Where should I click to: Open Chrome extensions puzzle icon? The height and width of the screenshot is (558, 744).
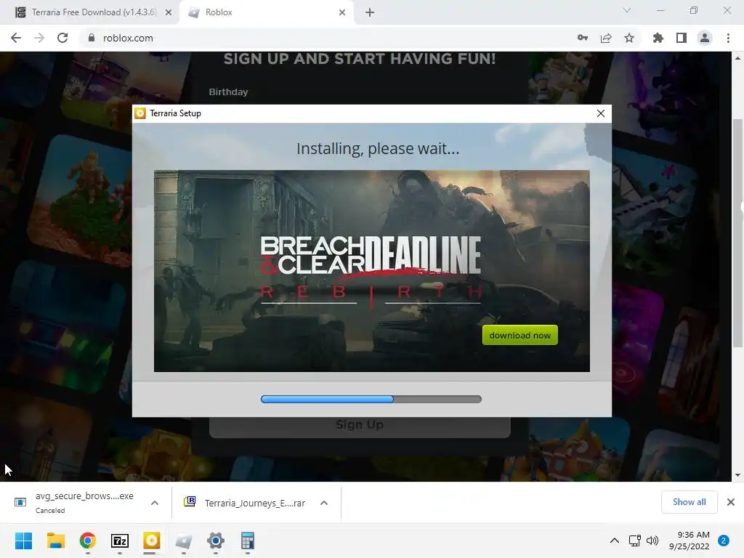658,38
